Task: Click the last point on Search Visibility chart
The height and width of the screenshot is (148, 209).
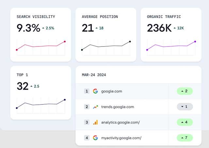Action: tap(65, 42)
